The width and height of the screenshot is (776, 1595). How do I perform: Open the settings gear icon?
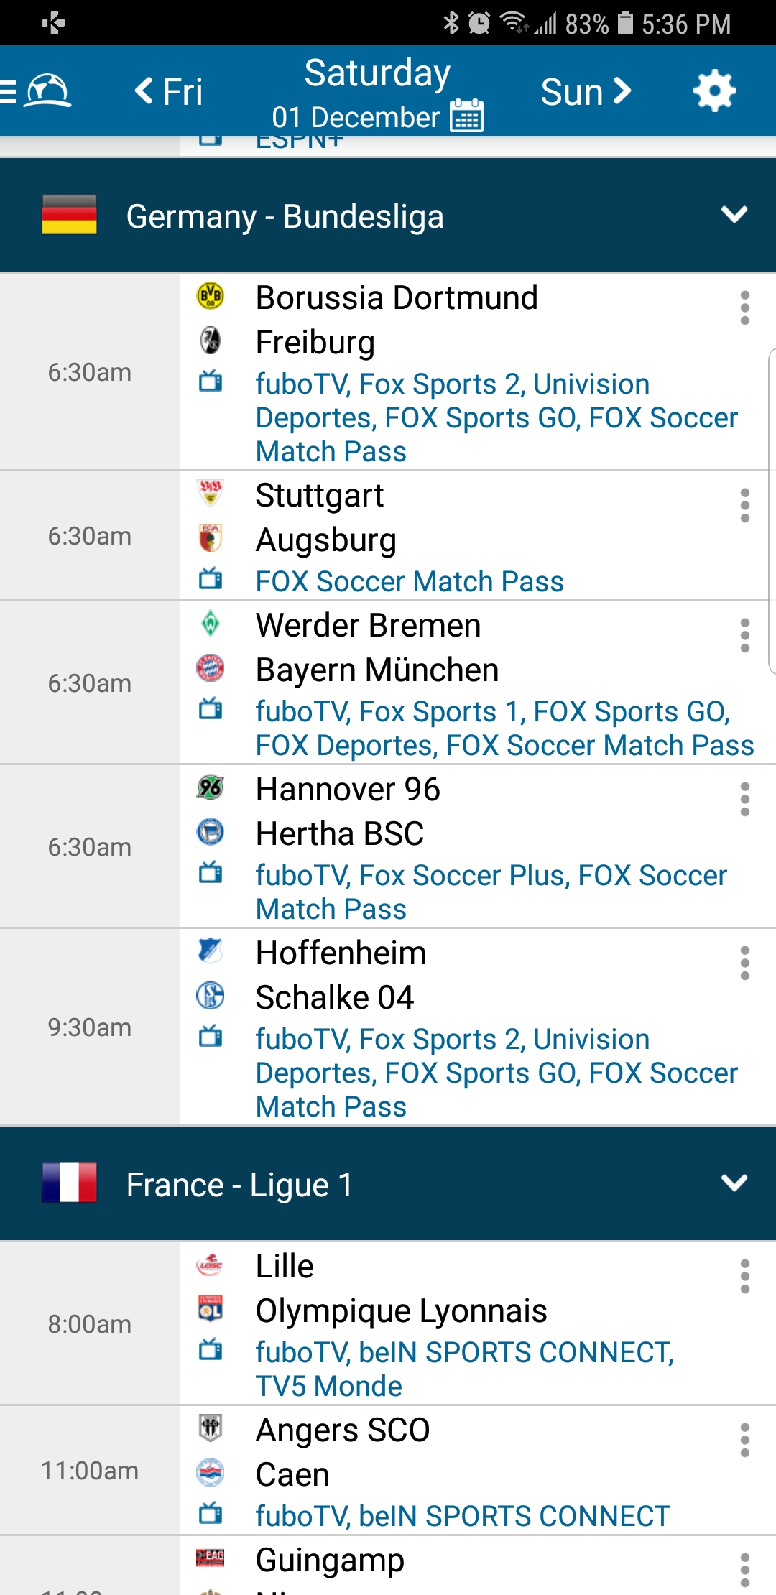pos(714,91)
